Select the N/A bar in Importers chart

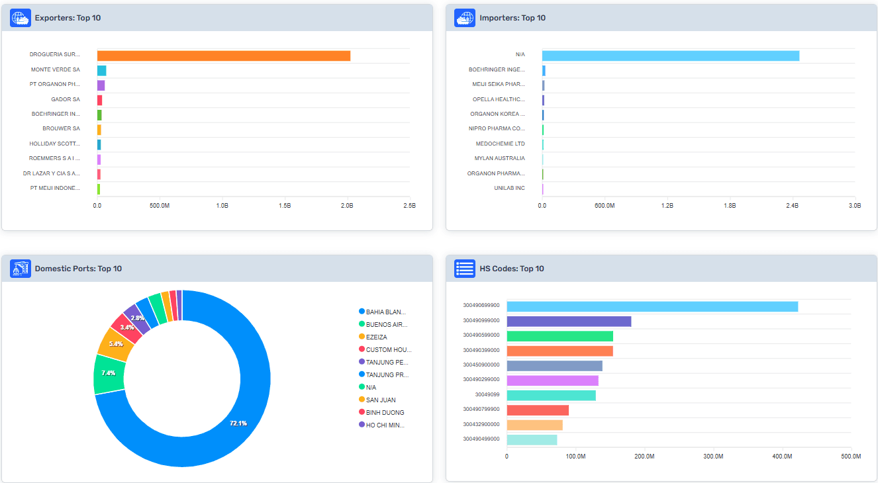click(670, 56)
